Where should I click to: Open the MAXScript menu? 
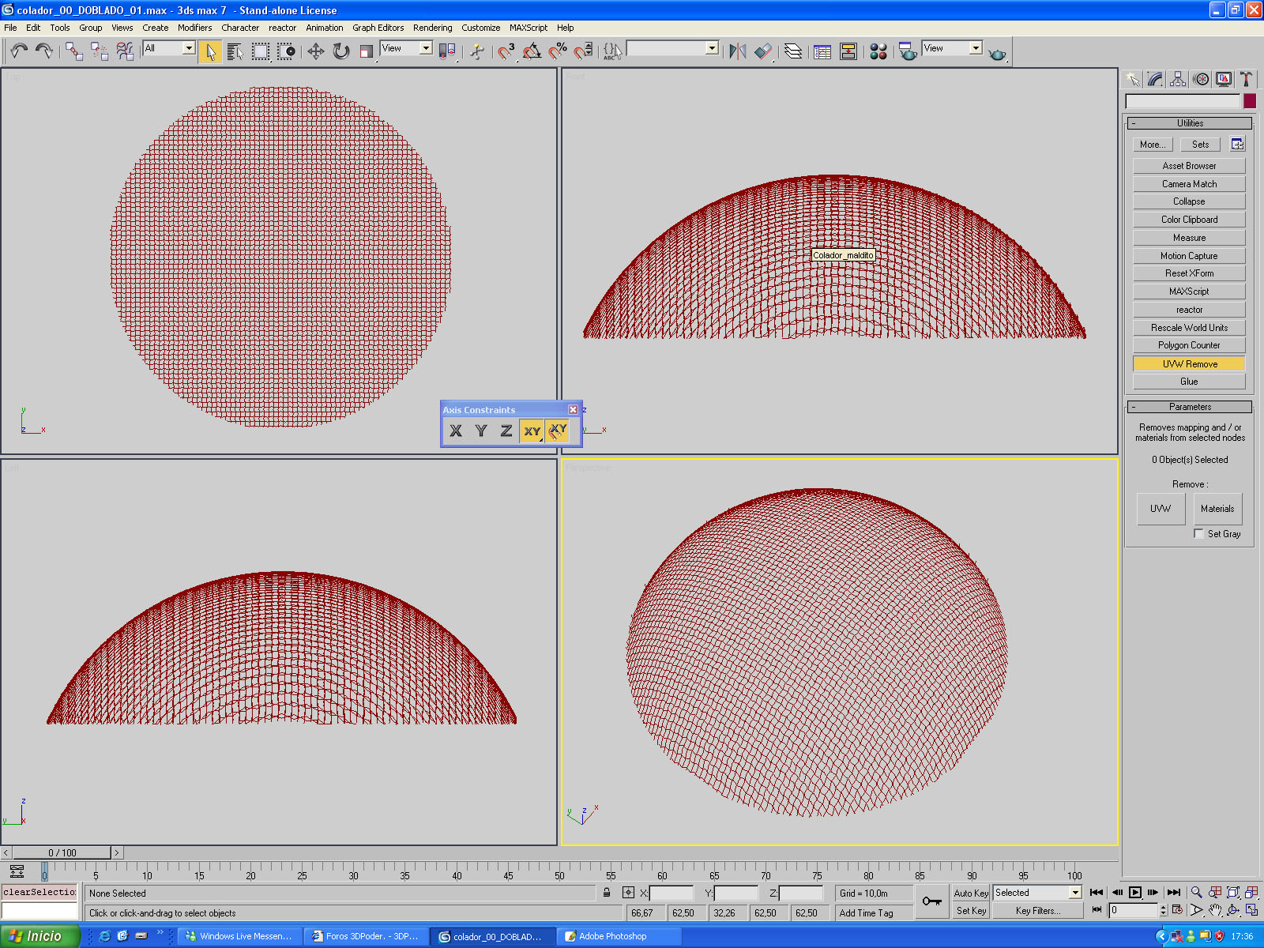[528, 28]
